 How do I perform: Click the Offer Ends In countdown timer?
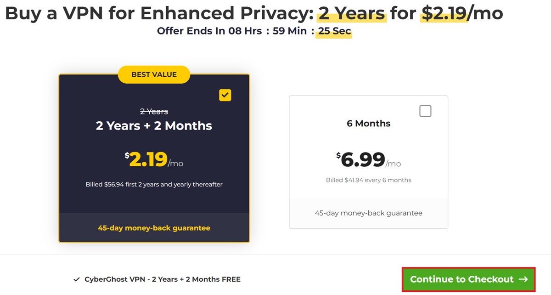254,31
